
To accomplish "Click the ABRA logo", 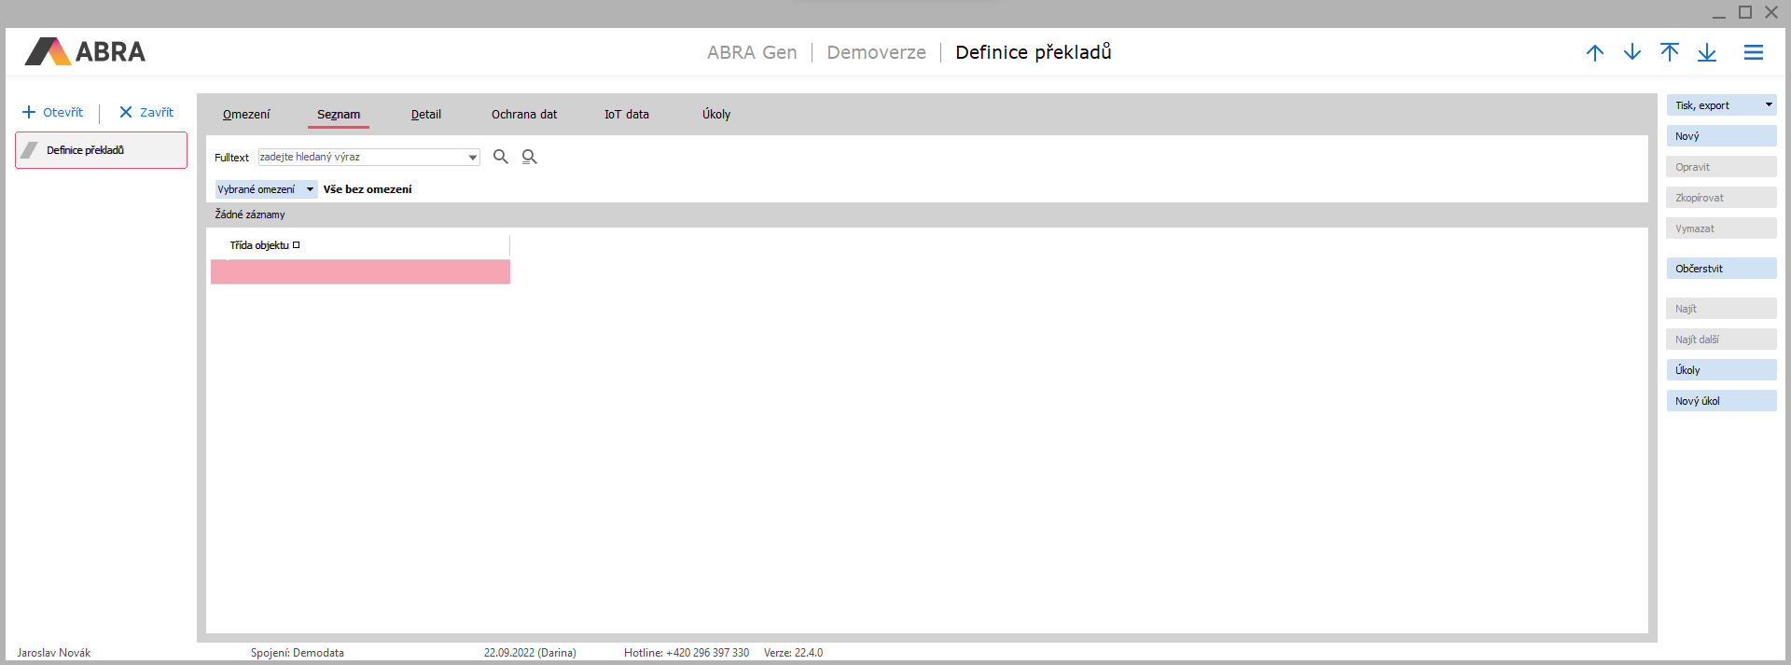I will [86, 52].
